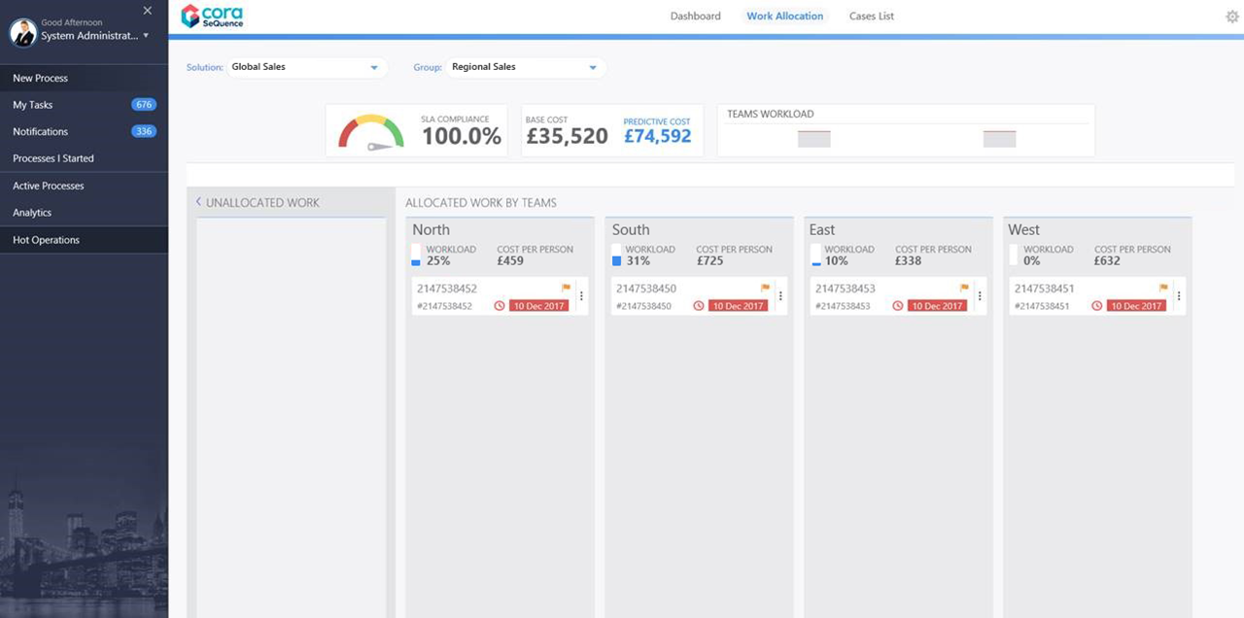Close the sidebar with the X icon

tap(148, 11)
